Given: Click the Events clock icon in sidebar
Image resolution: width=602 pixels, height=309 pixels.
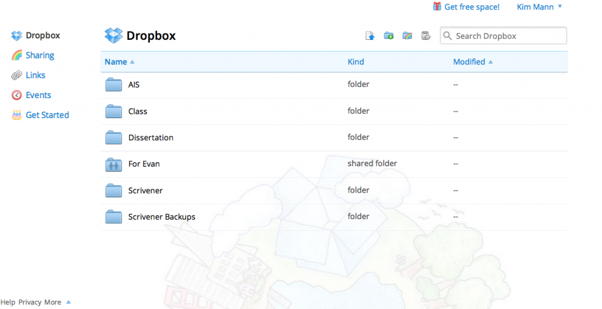Looking at the screenshot, I should pos(16,95).
